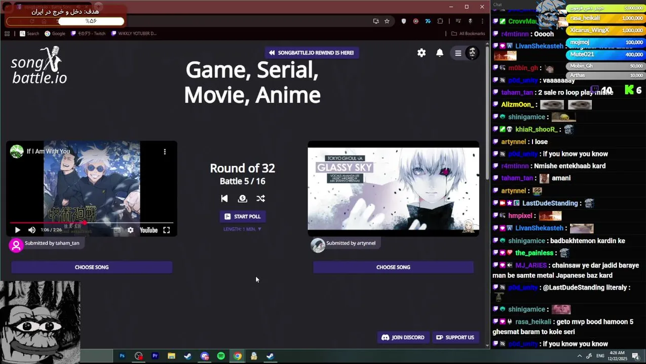Image resolution: width=646 pixels, height=364 pixels.
Task: Click the user profile avatar
Action: (x=472, y=53)
